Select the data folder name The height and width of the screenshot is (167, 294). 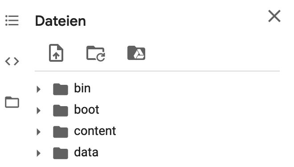pyautogui.click(x=86, y=152)
